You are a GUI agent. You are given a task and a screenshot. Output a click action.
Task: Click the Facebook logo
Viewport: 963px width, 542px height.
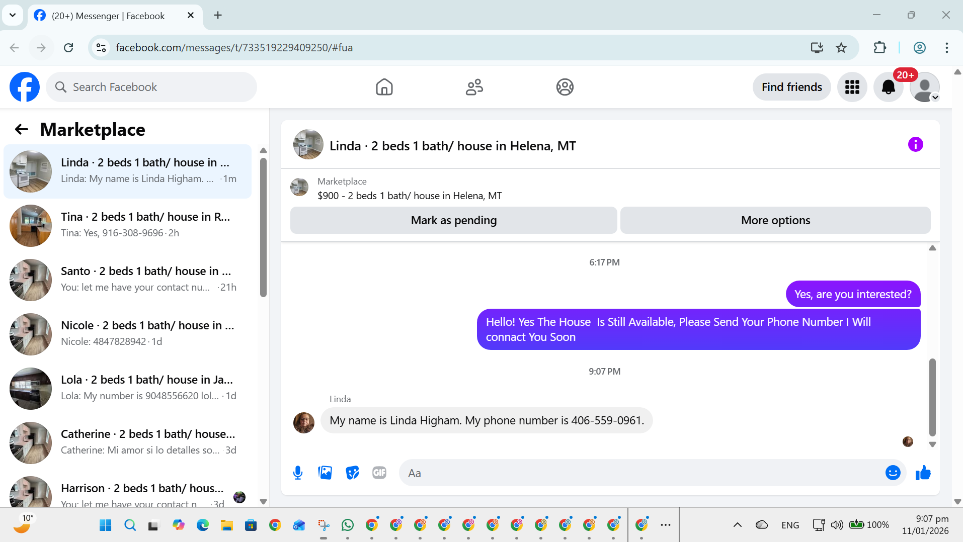24,87
